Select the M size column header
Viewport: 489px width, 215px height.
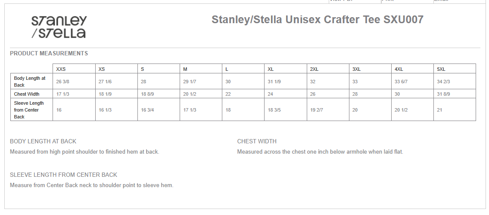(185, 69)
